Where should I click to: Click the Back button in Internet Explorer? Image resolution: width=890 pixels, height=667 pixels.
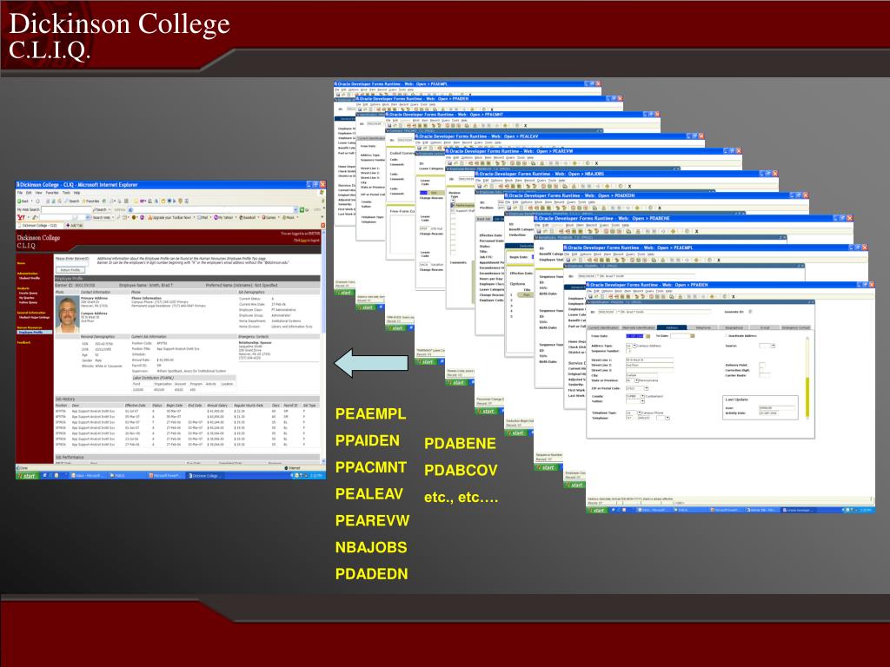(x=23, y=201)
